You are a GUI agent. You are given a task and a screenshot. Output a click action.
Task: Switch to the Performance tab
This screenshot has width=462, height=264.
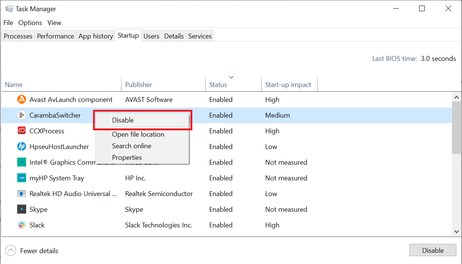point(55,35)
